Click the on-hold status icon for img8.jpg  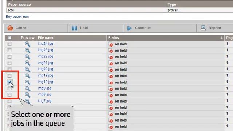(110, 95)
